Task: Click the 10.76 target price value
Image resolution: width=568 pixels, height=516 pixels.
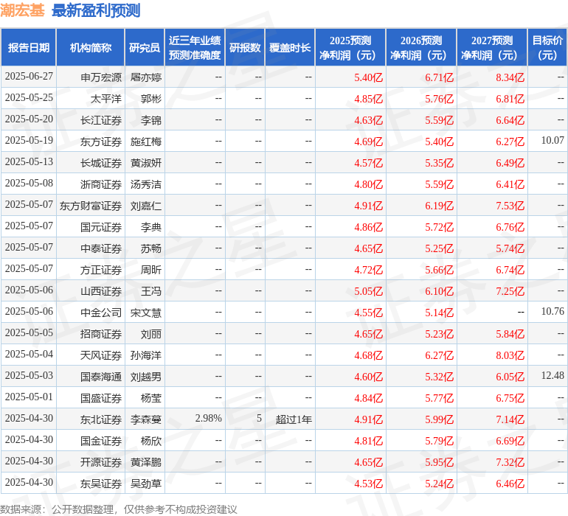Action: pos(553,311)
